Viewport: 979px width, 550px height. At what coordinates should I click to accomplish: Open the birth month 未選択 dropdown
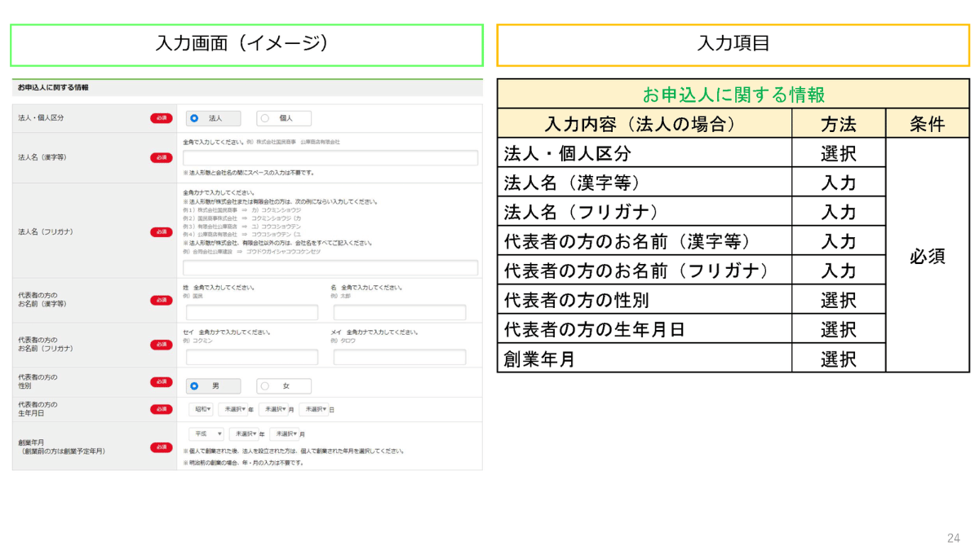tap(273, 409)
